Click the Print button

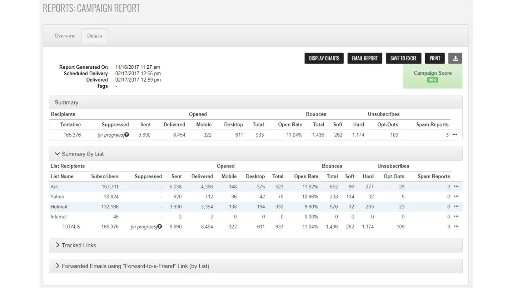[x=435, y=58]
